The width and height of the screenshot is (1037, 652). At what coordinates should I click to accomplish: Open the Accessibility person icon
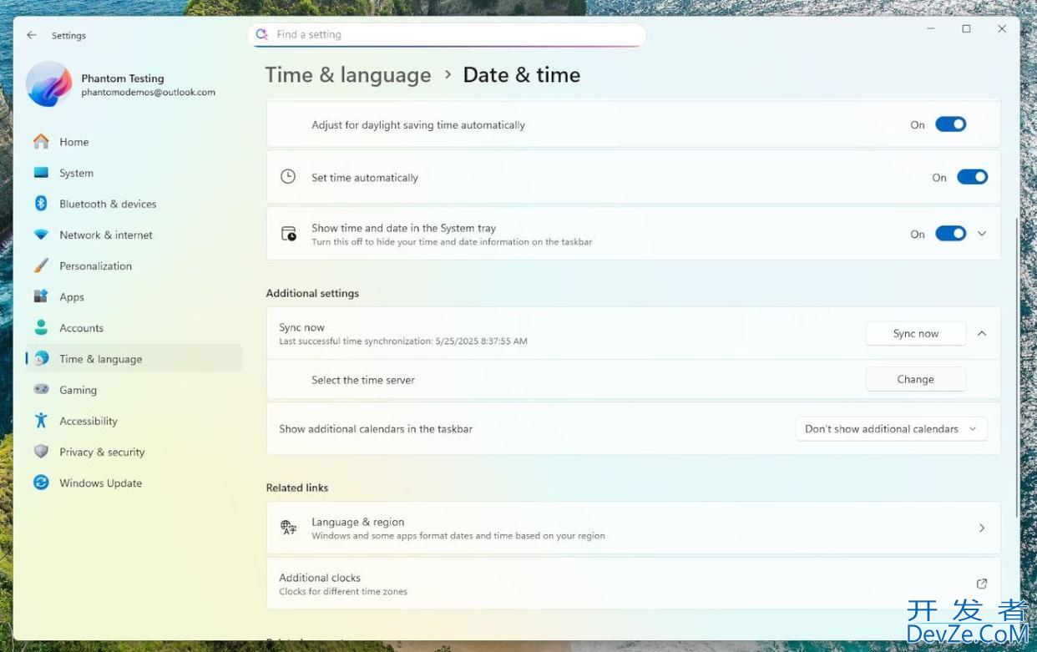coord(41,421)
